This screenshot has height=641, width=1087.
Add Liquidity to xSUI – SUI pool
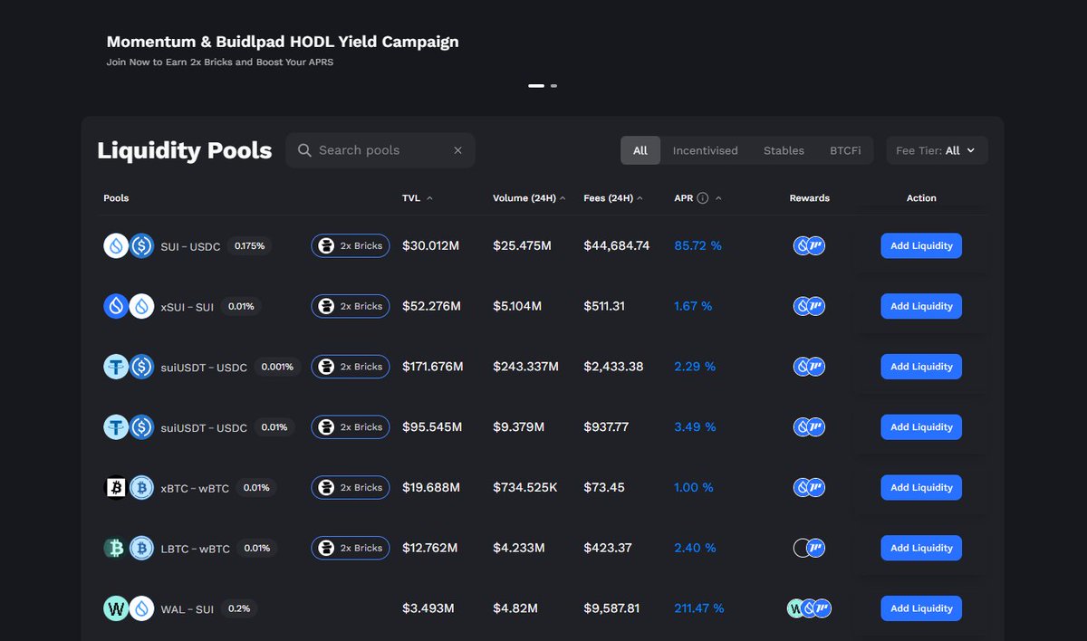[921, 306]
